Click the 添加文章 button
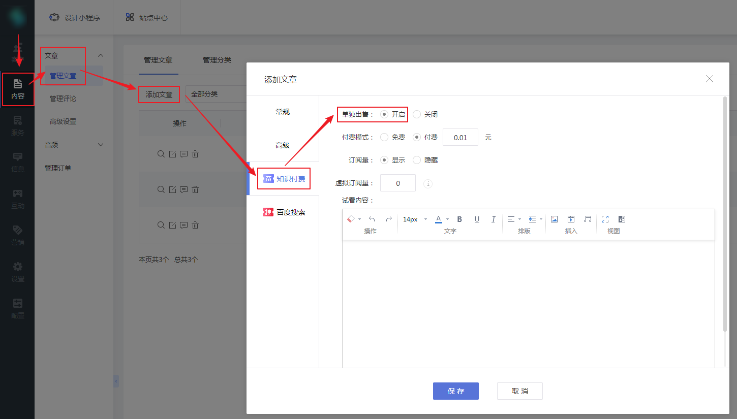The width and height of the screenshot is (737, 419). [x=159, y=94]
